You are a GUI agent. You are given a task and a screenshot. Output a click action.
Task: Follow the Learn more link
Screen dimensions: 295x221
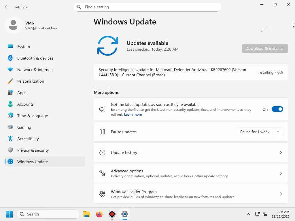tap(133, 115)
